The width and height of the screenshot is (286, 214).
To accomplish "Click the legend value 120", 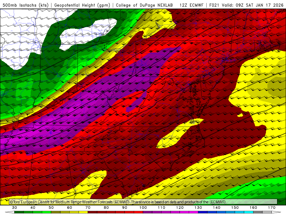I will click(x=180, y=208).
